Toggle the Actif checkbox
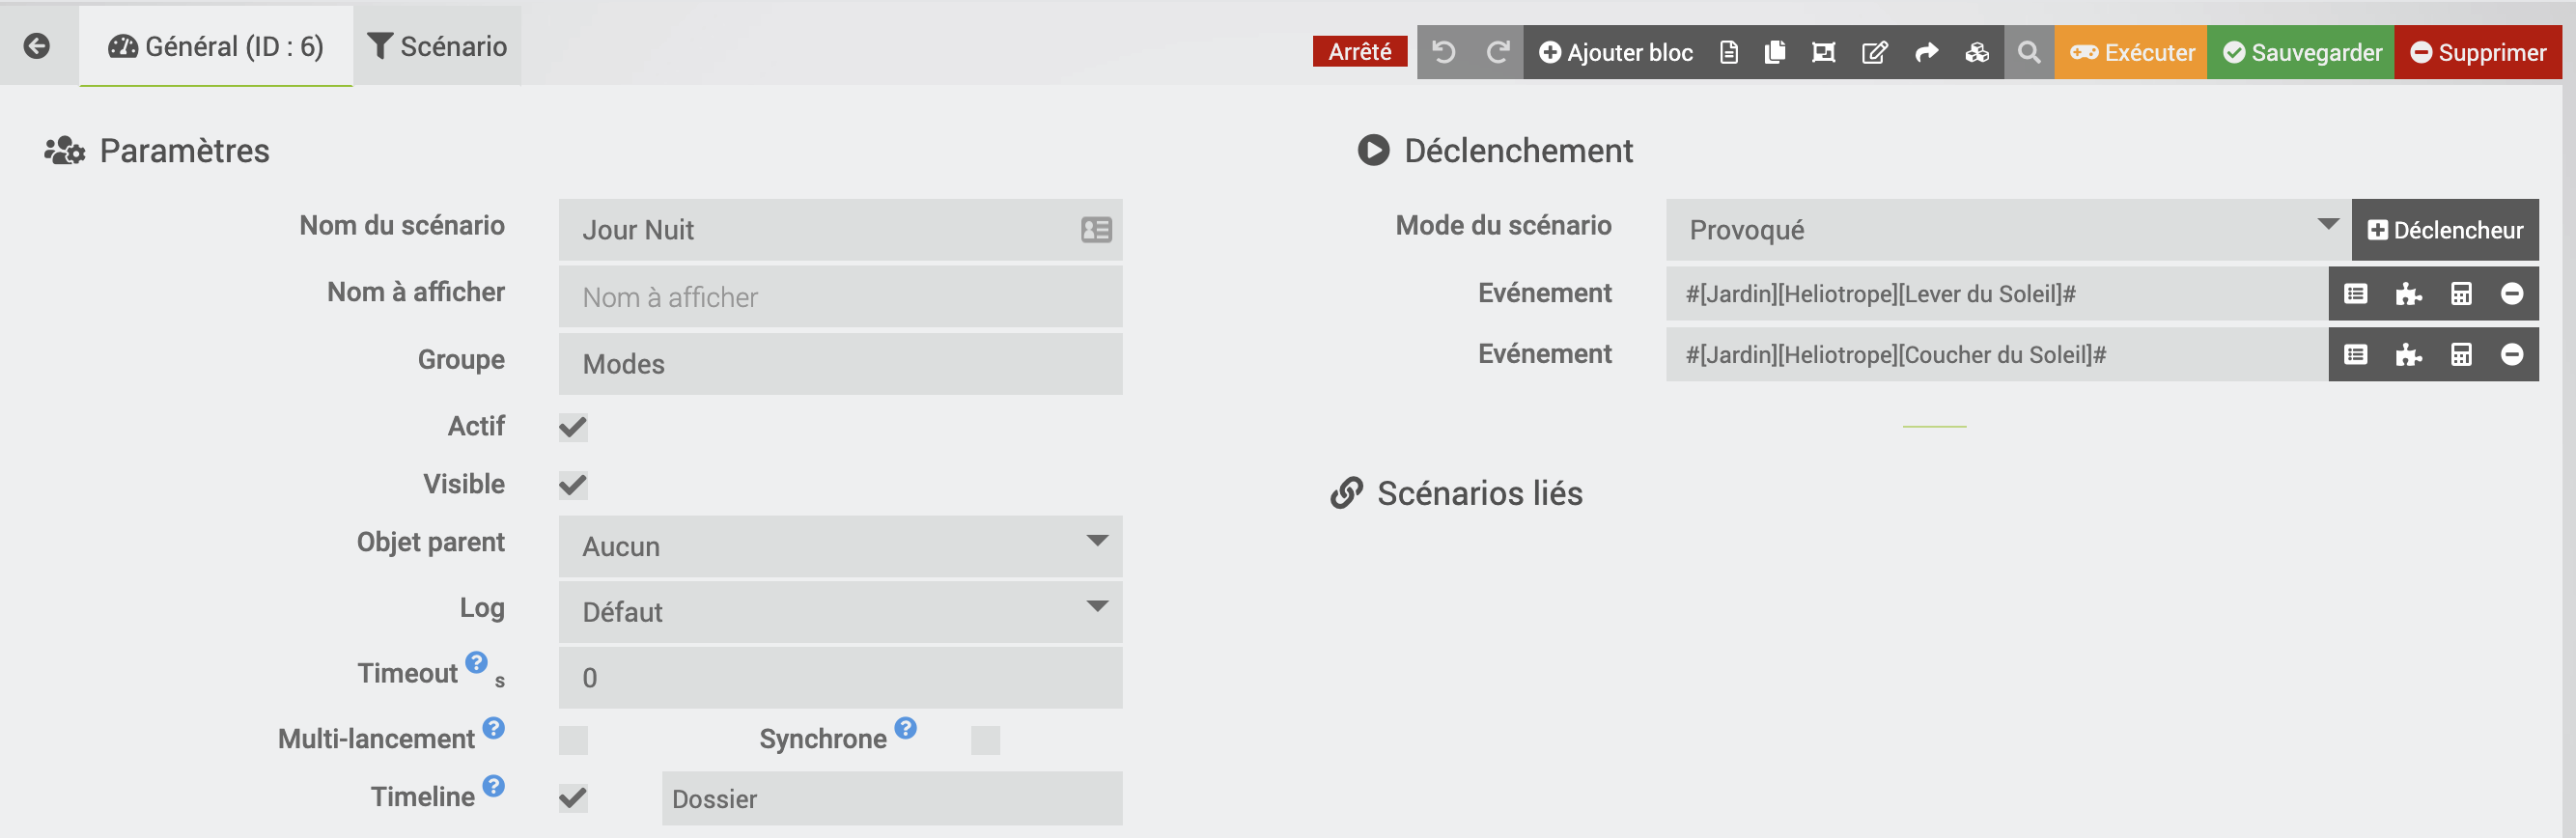The image size is (2576, 838). coord(573,427)
